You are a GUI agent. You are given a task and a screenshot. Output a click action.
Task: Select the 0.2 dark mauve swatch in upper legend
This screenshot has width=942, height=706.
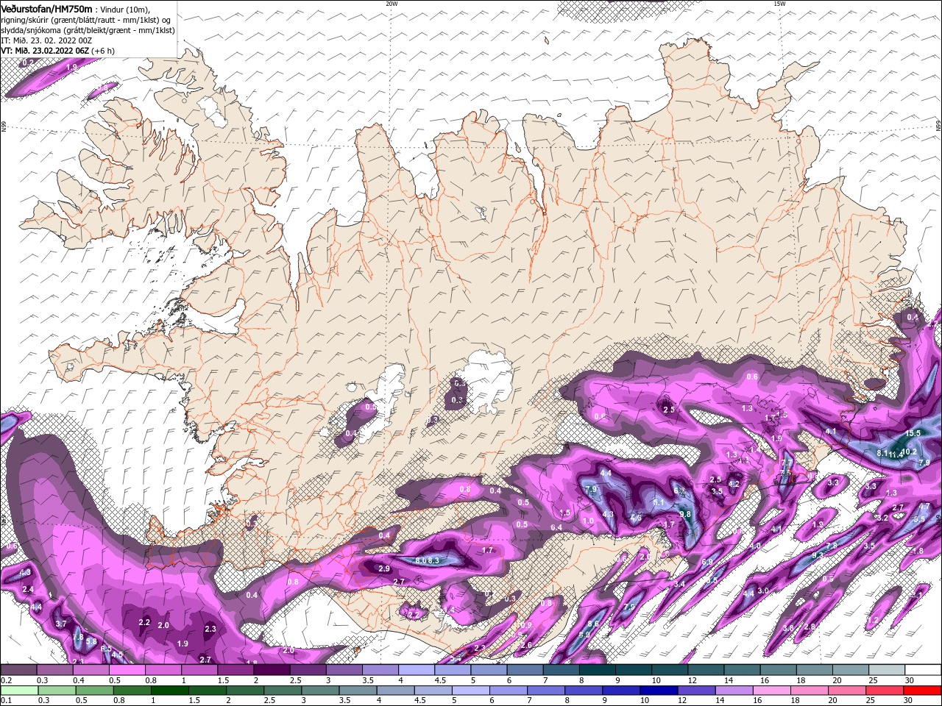pyautogui.click(x=18, y=670)
